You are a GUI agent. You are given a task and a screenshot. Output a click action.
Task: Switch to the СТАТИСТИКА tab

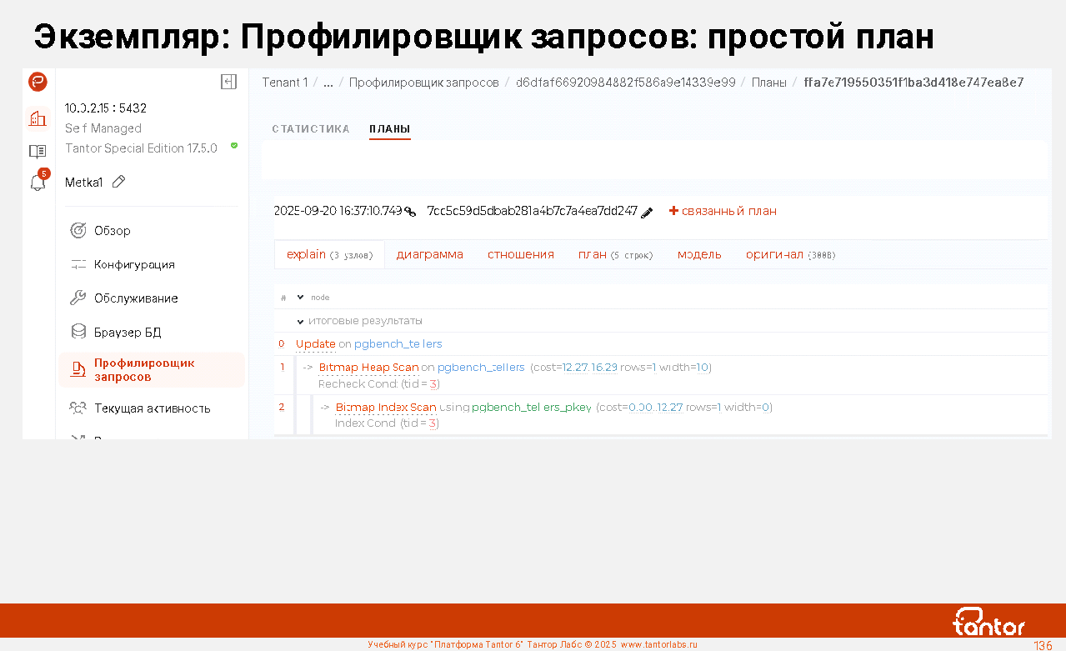pyautogui.click(x=311, y=129)
